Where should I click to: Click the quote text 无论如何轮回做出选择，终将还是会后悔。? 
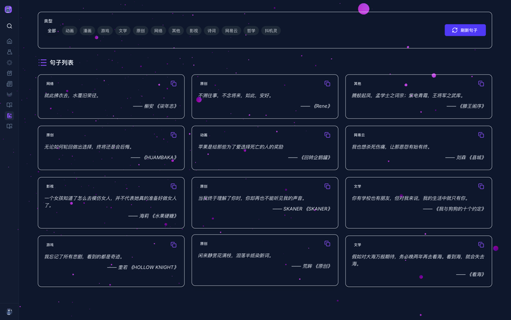[88, 147]
